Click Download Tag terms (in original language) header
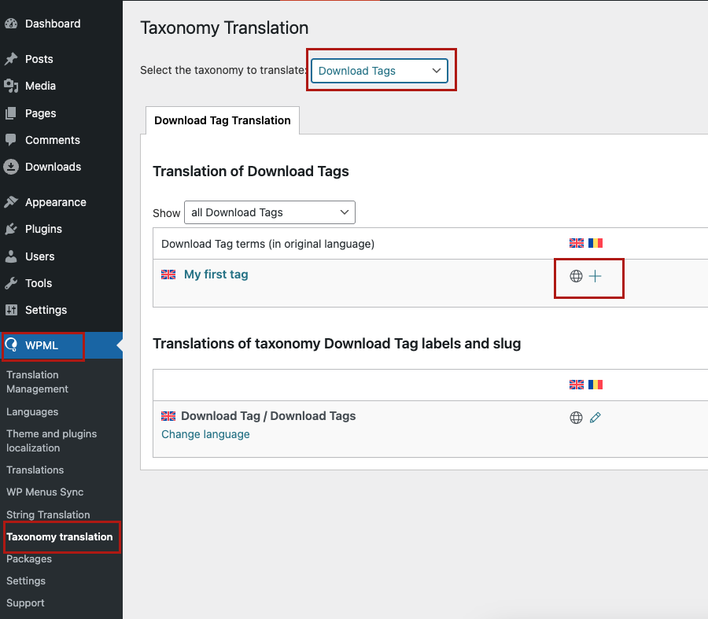Screen dimensions: 708x619 pyautogui.click(x=267, y=244)
